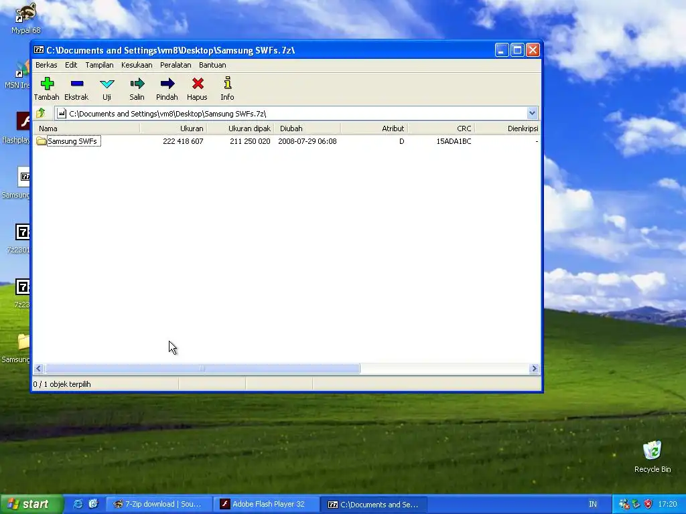Click the C:\Documents and Se... taskbar item

[372, 504]
